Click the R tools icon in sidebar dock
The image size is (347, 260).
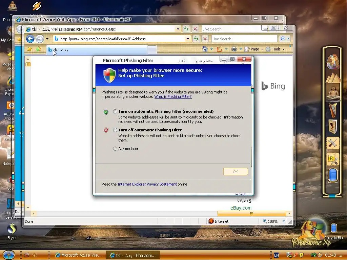coord(333,159)
